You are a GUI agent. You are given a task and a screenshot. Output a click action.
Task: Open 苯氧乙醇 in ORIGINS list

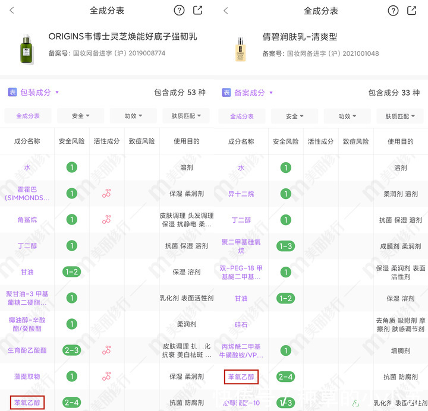27,403
